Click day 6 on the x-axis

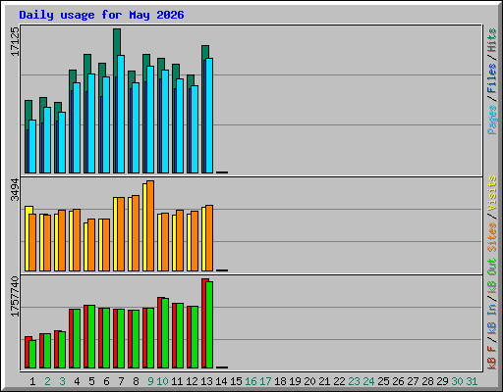point(106,381)
